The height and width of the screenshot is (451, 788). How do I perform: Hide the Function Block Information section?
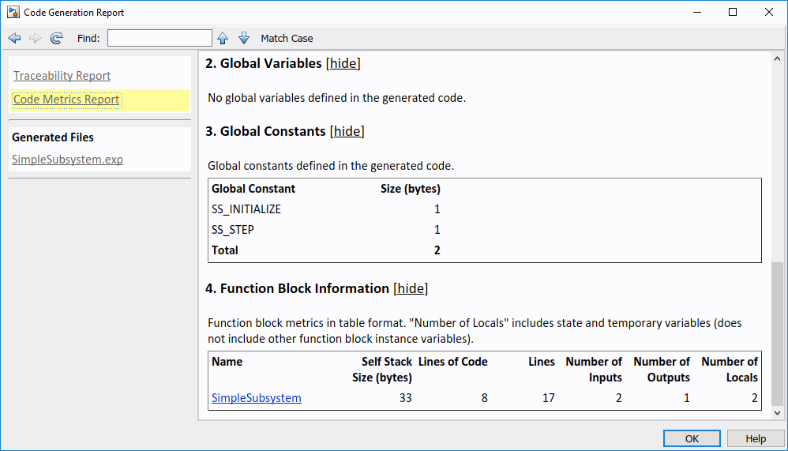pos(411,288)
